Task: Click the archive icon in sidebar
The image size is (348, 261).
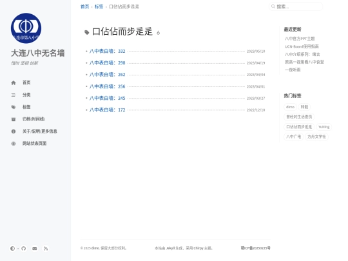Action: (14, 119)
